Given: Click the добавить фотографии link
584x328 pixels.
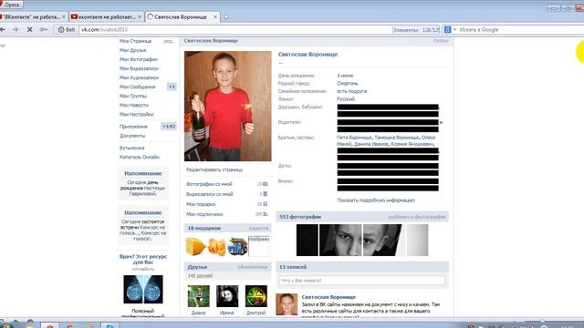Looking at the screenshot, I should (417, 217).
